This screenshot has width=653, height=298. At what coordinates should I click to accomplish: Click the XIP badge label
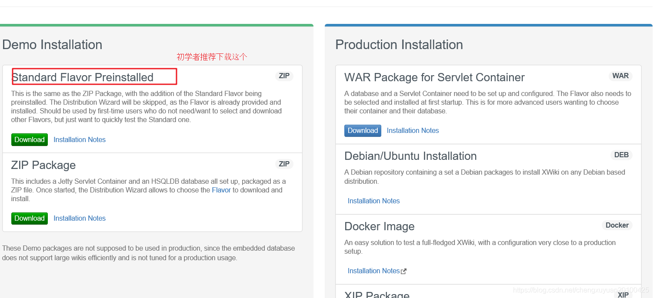click(x=623, y=295)
